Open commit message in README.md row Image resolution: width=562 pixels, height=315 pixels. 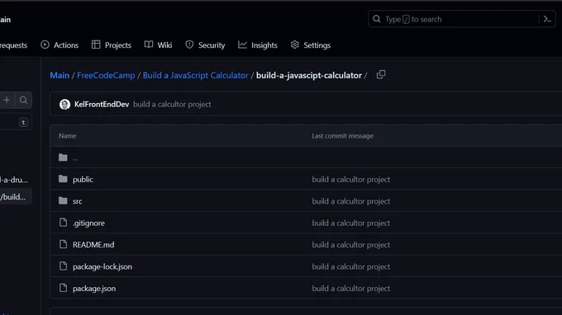click(x=351, y=245)
